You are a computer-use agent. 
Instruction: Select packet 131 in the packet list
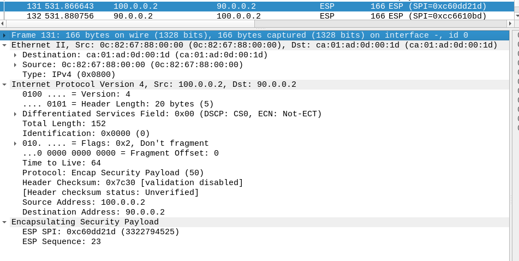(218, 6)
